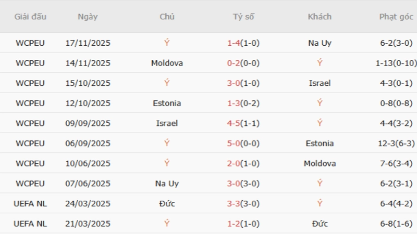The height and width of the screenshot is (234, 417).
Task: Click the "Khách" column header
Action: coord(320,17)
